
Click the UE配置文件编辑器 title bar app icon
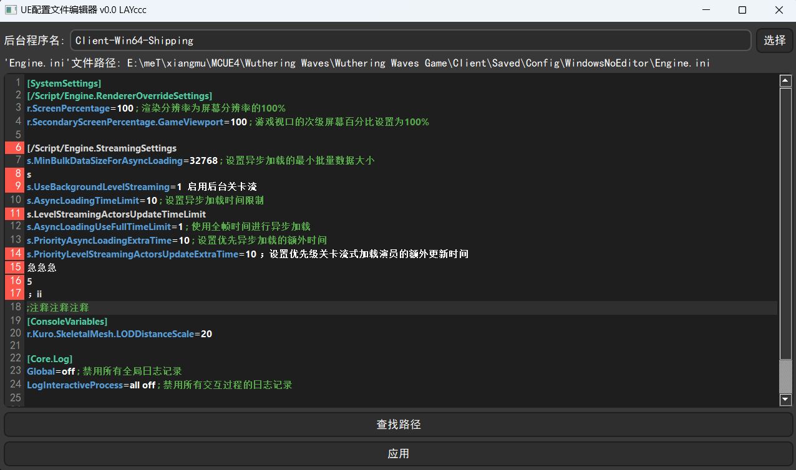point(10,9)
